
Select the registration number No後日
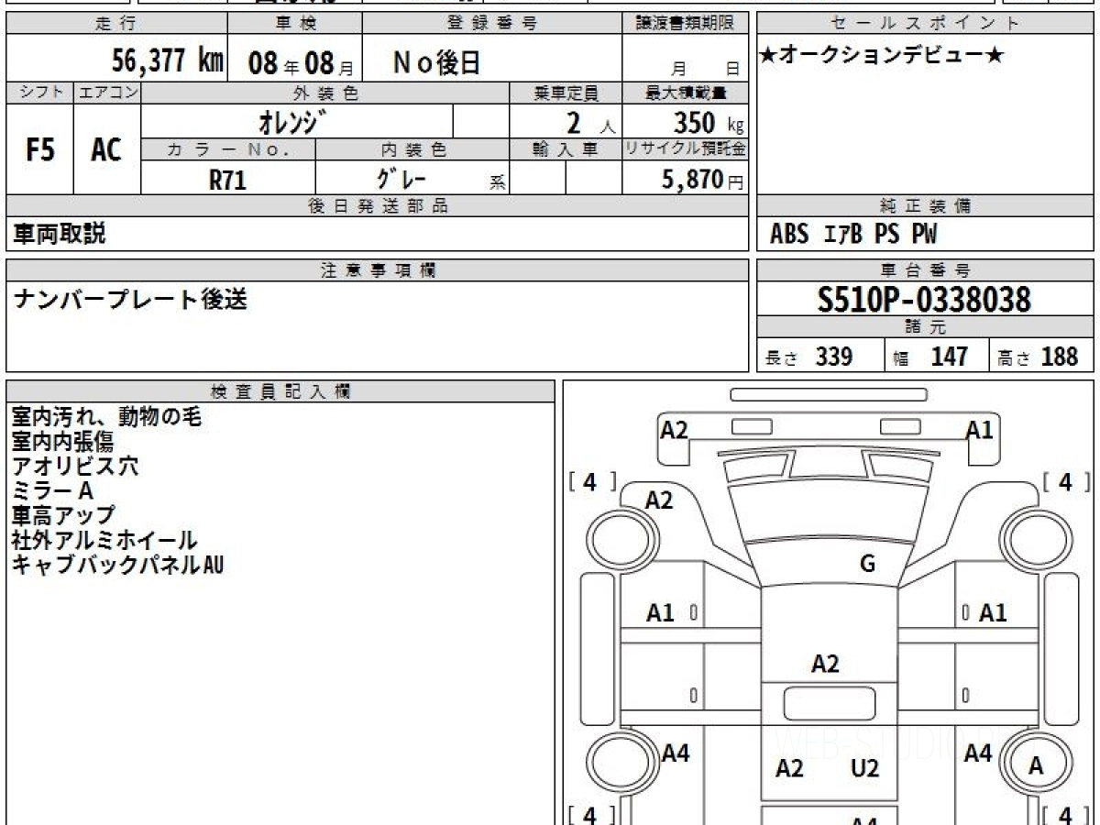coord(436,62)
